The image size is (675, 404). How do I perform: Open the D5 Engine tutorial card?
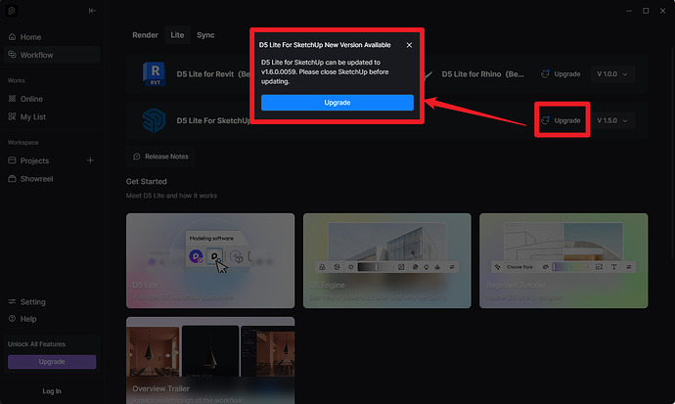click(x=387, y=261)
